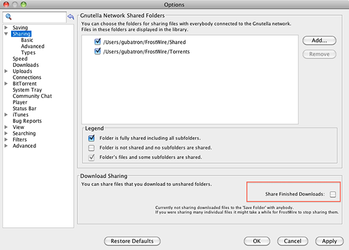Uncheck the FrostWire/Torrents folder checkbox

pyautogui.click(x=98, y=51)
